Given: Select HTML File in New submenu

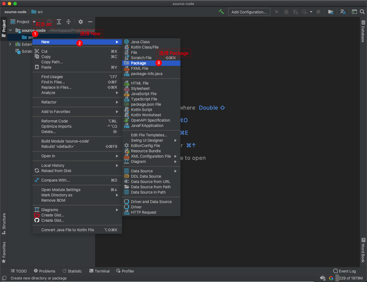Looking at the screenshot, I should point(151,83).
